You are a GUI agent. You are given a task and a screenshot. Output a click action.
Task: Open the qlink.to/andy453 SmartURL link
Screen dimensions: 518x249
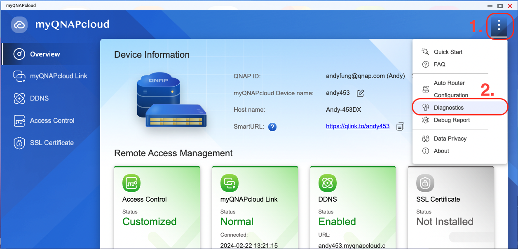point(357,127)
